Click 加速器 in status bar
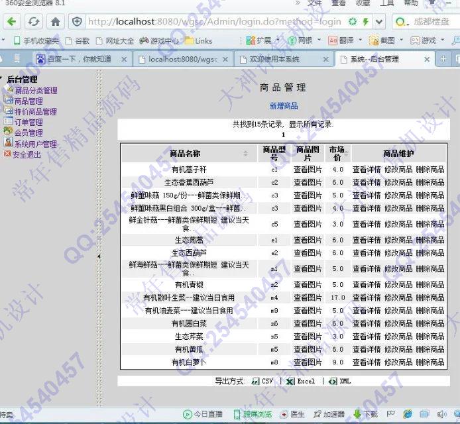 click(329, 414)
